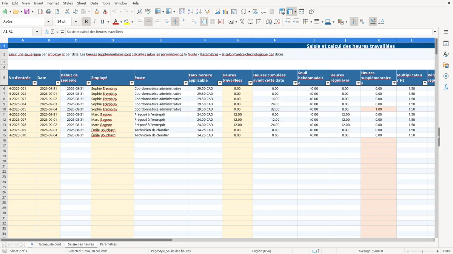This screenshot has width=453, height=254.
Task: Toggle Center Horizontally alignment
Action: pyautogui.click(x=149, y=22)
